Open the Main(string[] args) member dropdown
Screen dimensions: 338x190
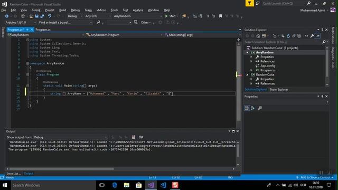click(203, 35)
